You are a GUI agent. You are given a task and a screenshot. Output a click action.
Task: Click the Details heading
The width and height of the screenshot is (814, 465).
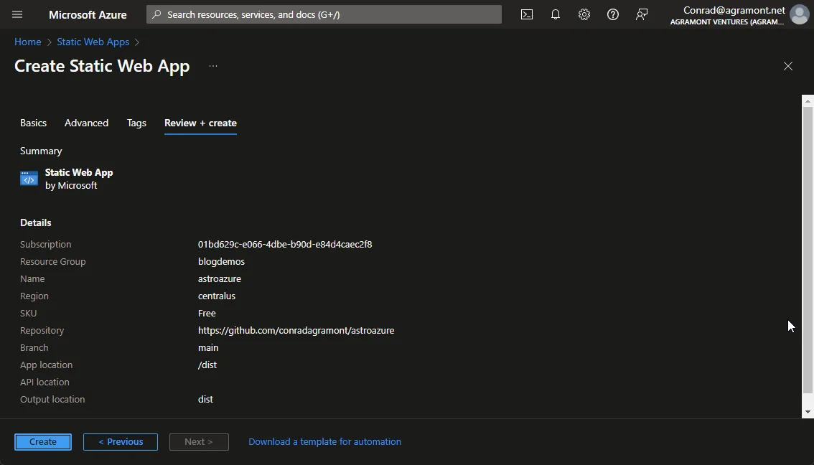(x=36, y=222)
